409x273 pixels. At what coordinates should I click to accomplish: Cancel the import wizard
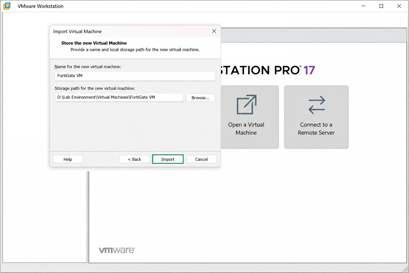click(202, 159)
